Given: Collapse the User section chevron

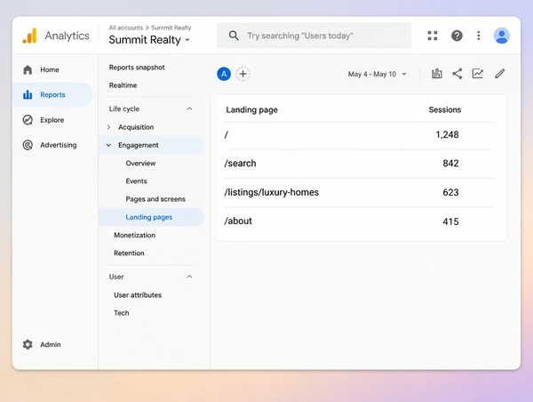Looking at the screenshot, I should coord(189,277).
